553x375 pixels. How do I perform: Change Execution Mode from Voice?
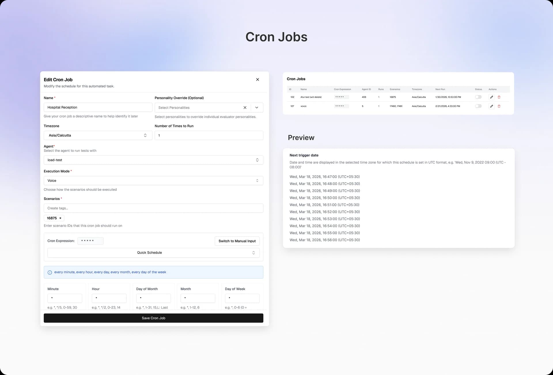pos(153,180)
